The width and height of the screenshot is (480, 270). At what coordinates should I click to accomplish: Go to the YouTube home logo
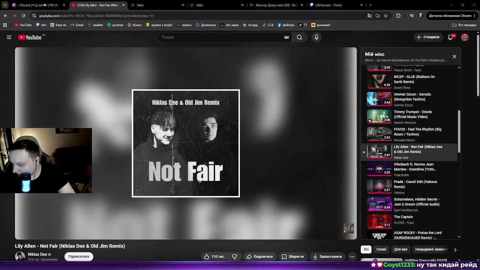tap(30, 37)
